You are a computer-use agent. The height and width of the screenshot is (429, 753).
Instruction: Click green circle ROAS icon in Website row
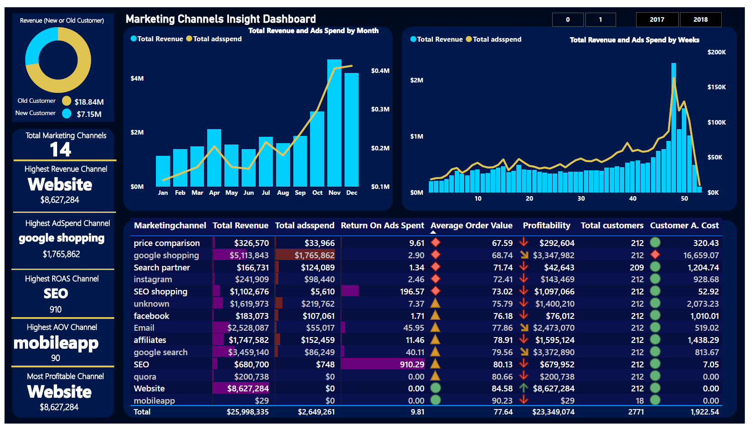click(435, 388)
